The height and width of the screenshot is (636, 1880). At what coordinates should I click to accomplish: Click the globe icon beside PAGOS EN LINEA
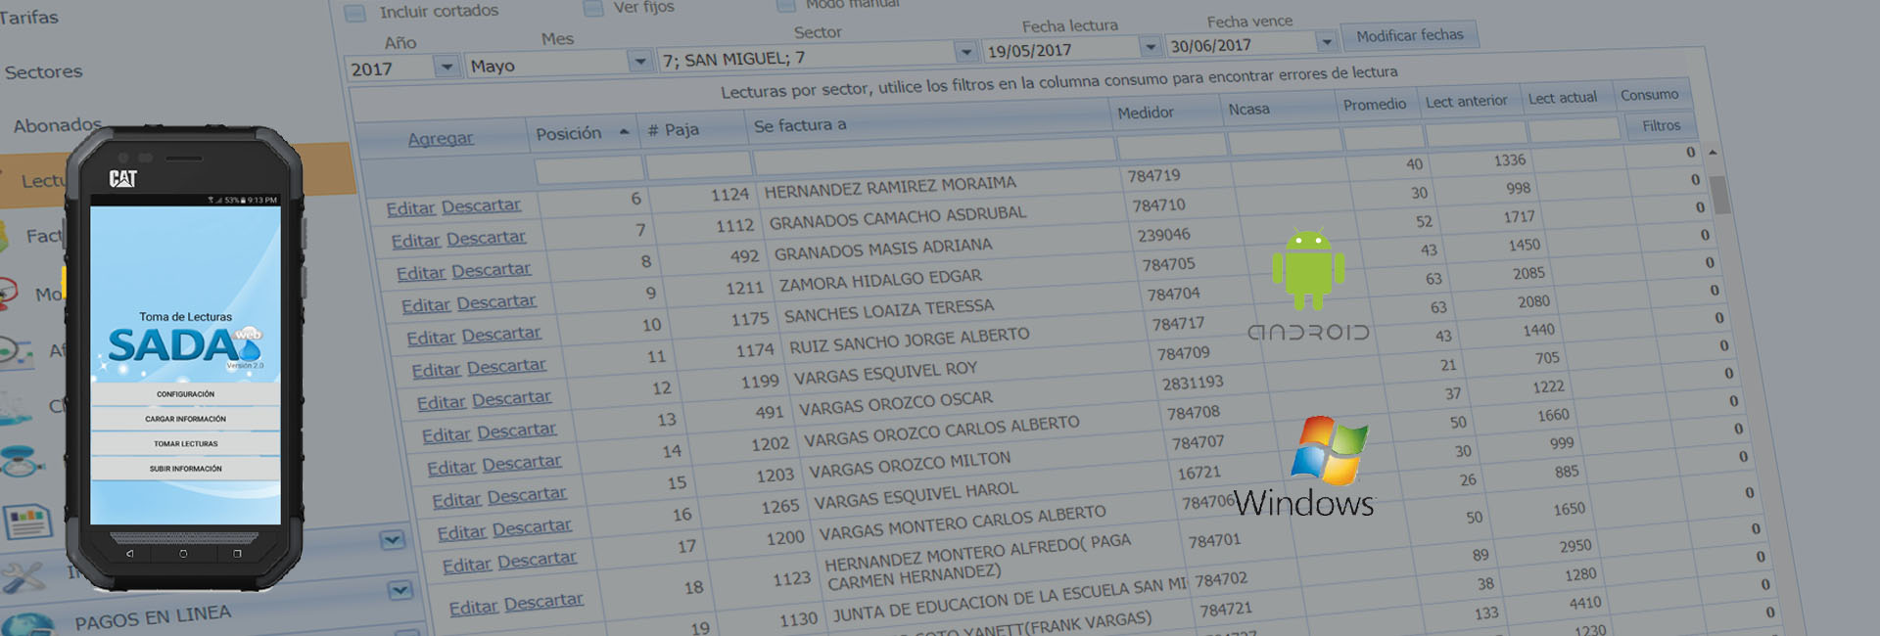click(x=27, y=624)
